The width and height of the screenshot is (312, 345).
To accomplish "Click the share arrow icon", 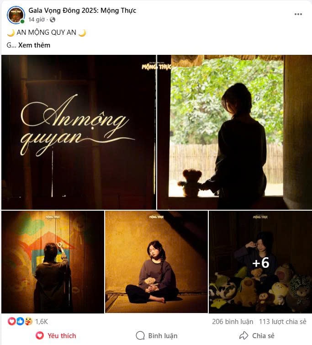I will [244, 335].
